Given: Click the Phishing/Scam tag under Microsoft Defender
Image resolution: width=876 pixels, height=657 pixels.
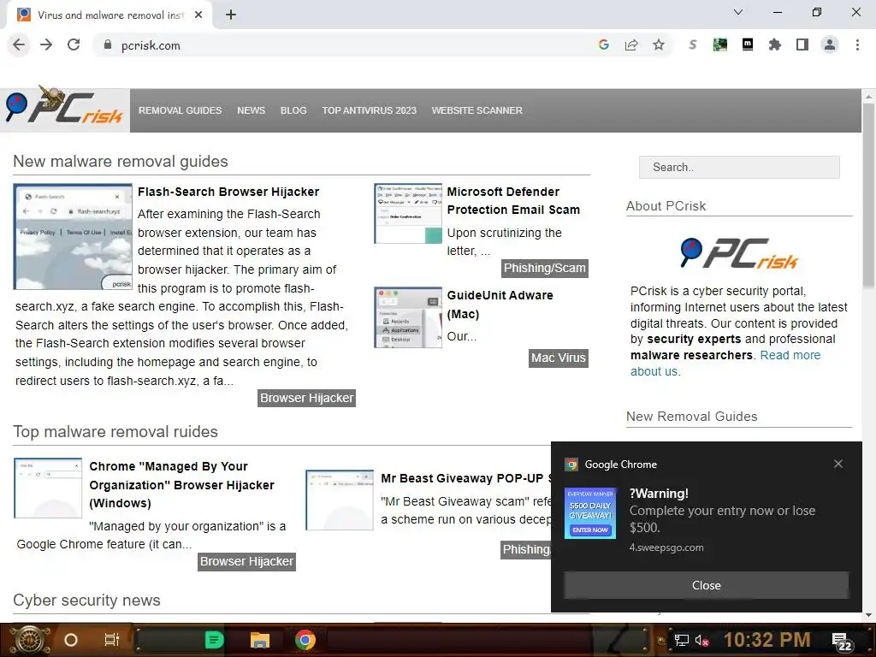Looking at the screenshot, I should [x=545, y=268].
